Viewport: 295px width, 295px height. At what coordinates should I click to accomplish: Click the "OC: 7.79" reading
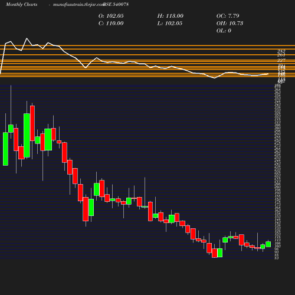click(228, 16)
